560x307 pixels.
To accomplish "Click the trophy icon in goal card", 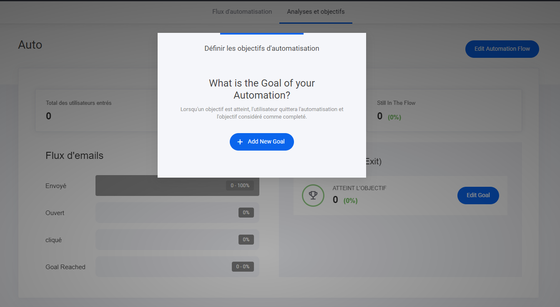I will pyautogui.click(x=313, y=195).
